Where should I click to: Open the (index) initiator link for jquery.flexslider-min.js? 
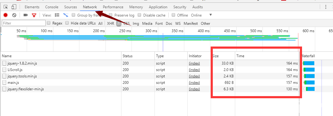194,89
